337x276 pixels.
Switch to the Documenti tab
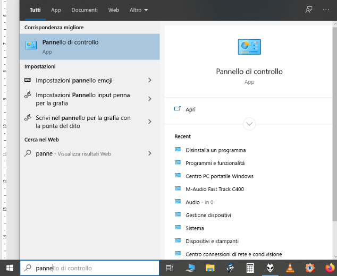[x=85, y=10]
